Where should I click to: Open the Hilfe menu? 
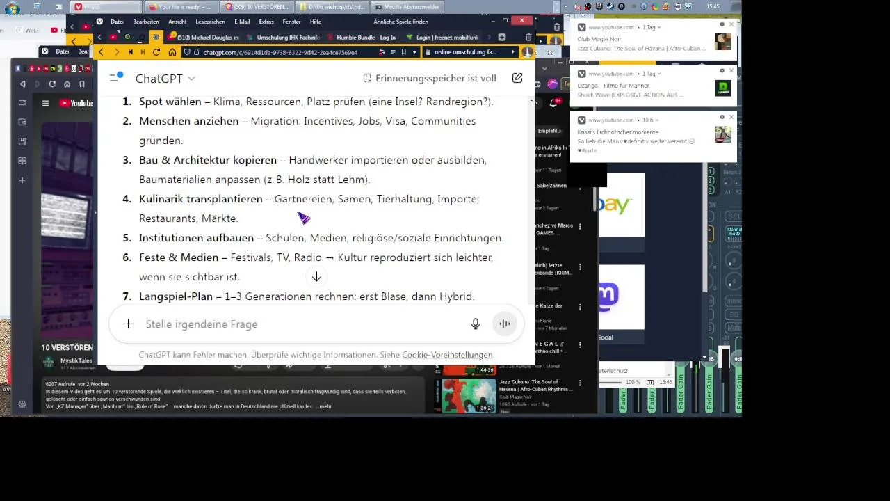(x=315, y=22)
